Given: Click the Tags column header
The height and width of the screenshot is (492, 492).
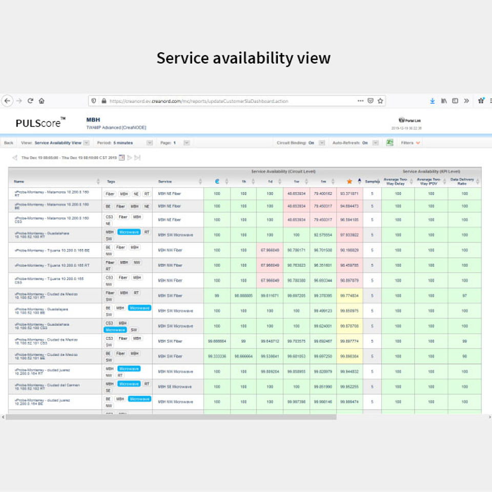Looking at the screenshot, I should coord(111,181).
